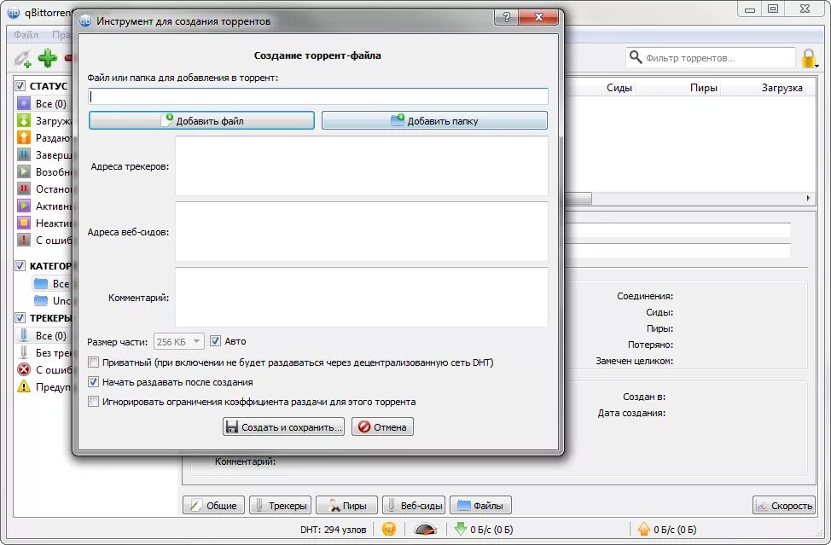The height and width of the screenshot is (545, 831).
Task: Toggle the СТАТУС panel checkbox
Action: point(20,86)
